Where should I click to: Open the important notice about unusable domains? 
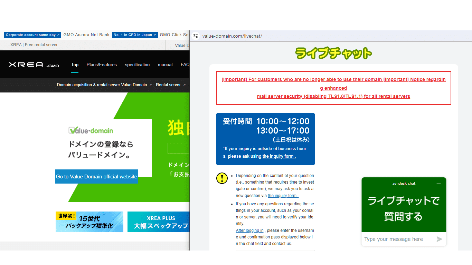coord(302,79)
